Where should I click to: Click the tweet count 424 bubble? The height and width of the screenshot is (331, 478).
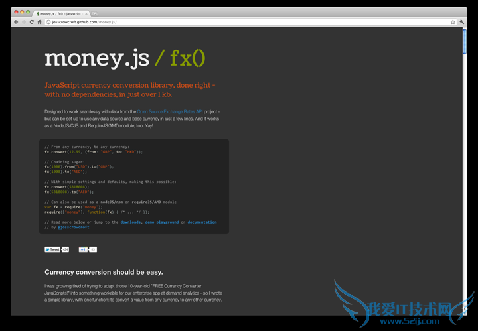[65, 249]
